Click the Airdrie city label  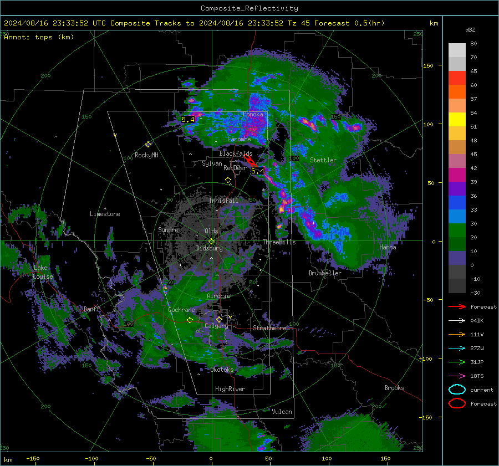218,296
